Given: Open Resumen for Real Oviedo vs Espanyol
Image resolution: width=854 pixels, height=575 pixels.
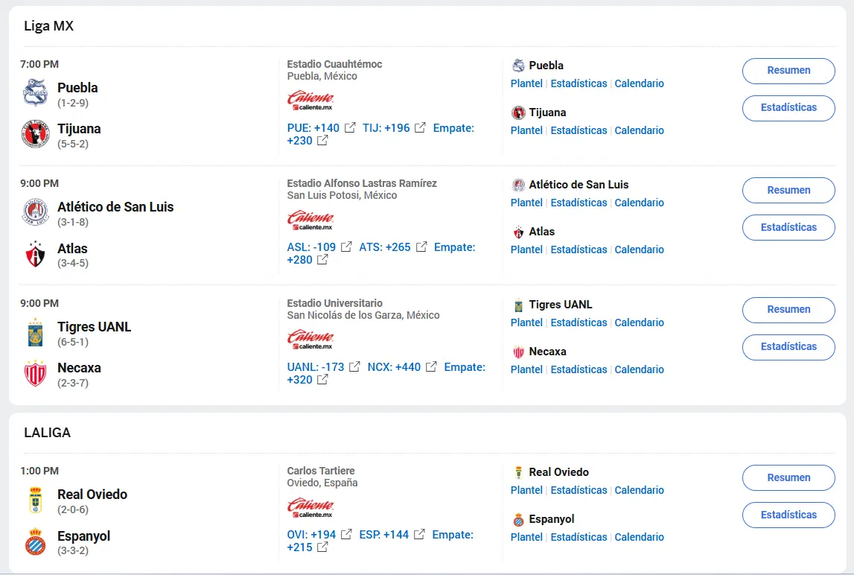Looking at the screenshot, I should coord(788,478).
